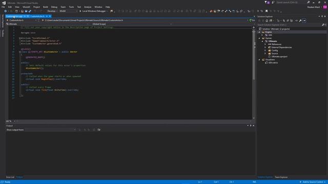Open the Reuben Ward account menu
The width and height of the screenshot is (328, 184).
pos(314,7)
